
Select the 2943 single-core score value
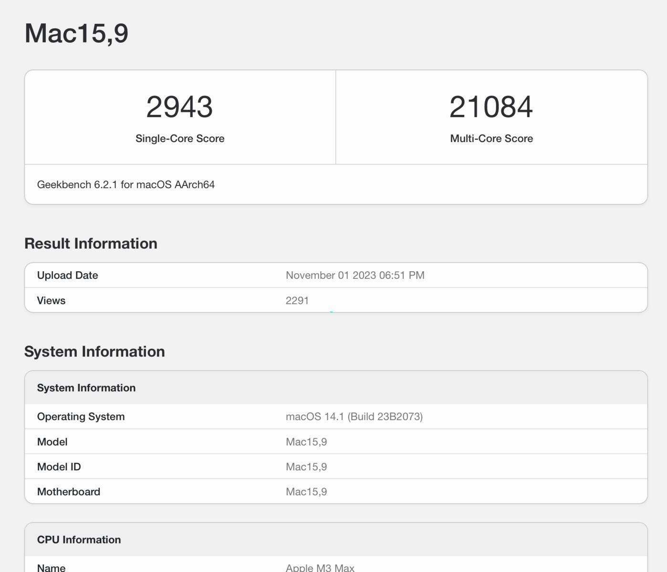pos(179,107)
